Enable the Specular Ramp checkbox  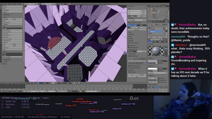tap(159, 71)
